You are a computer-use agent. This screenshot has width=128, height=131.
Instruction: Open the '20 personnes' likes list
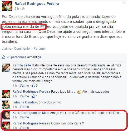click(x=16, y=57)
